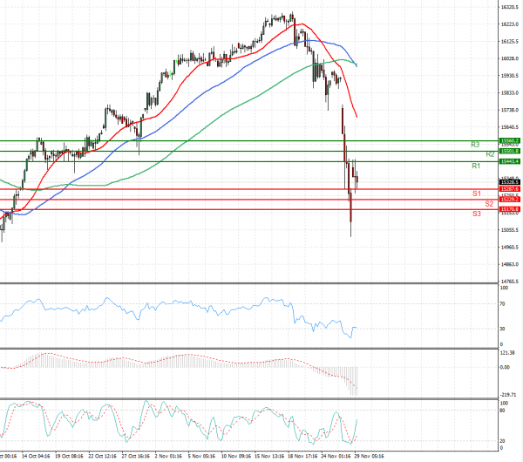Click the S2 support label

pyautogui.click(x=489, y=204)
